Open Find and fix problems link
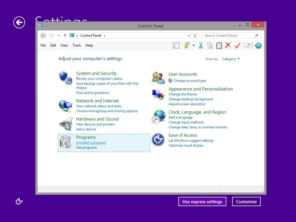 [92, 93]
